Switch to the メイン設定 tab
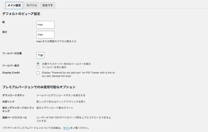 14,6
